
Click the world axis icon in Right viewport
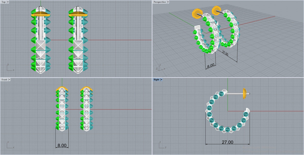click(x=162, y=145)
